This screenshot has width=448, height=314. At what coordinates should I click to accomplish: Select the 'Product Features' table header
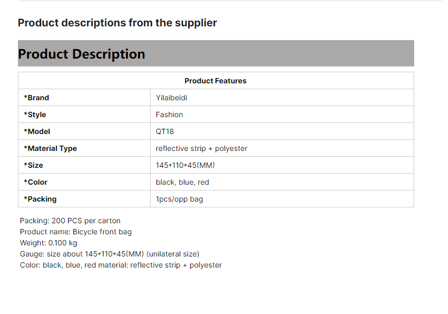[216, 81]
